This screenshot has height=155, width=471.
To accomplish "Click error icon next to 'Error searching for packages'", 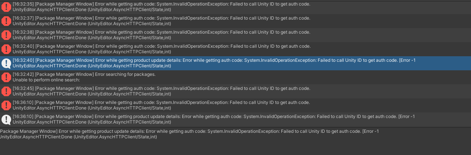I will [x=6, y=77].
